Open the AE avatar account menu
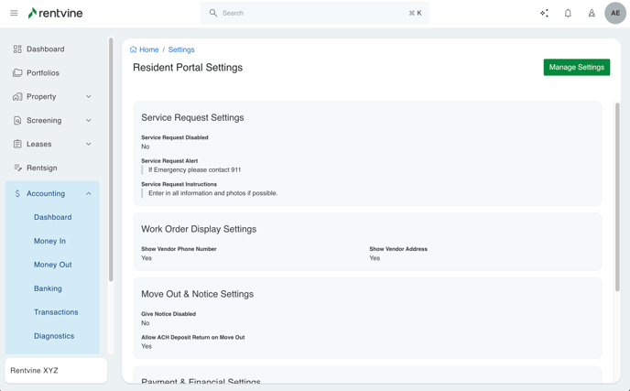 click(x=615, y=13)
